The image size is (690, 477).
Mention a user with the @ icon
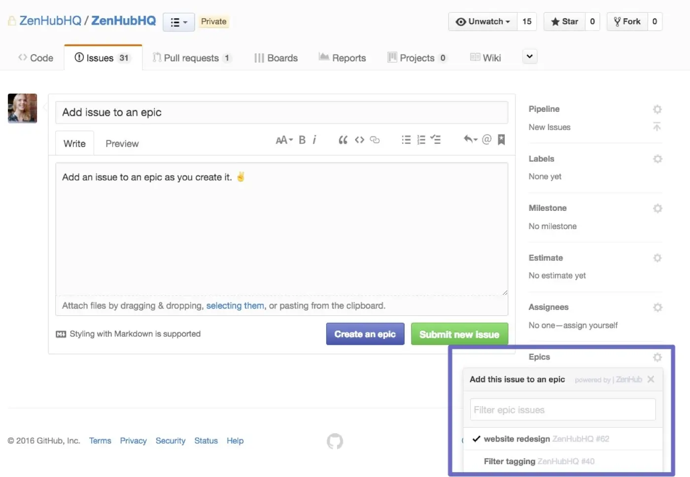(x=486, y=139)
